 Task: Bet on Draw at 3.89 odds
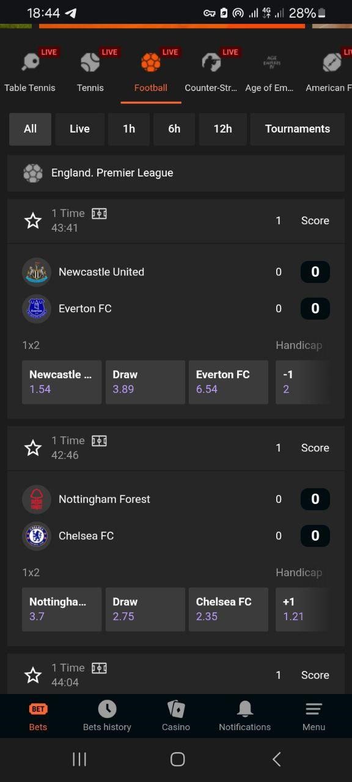pyautogui.click(x=145, y=382)
